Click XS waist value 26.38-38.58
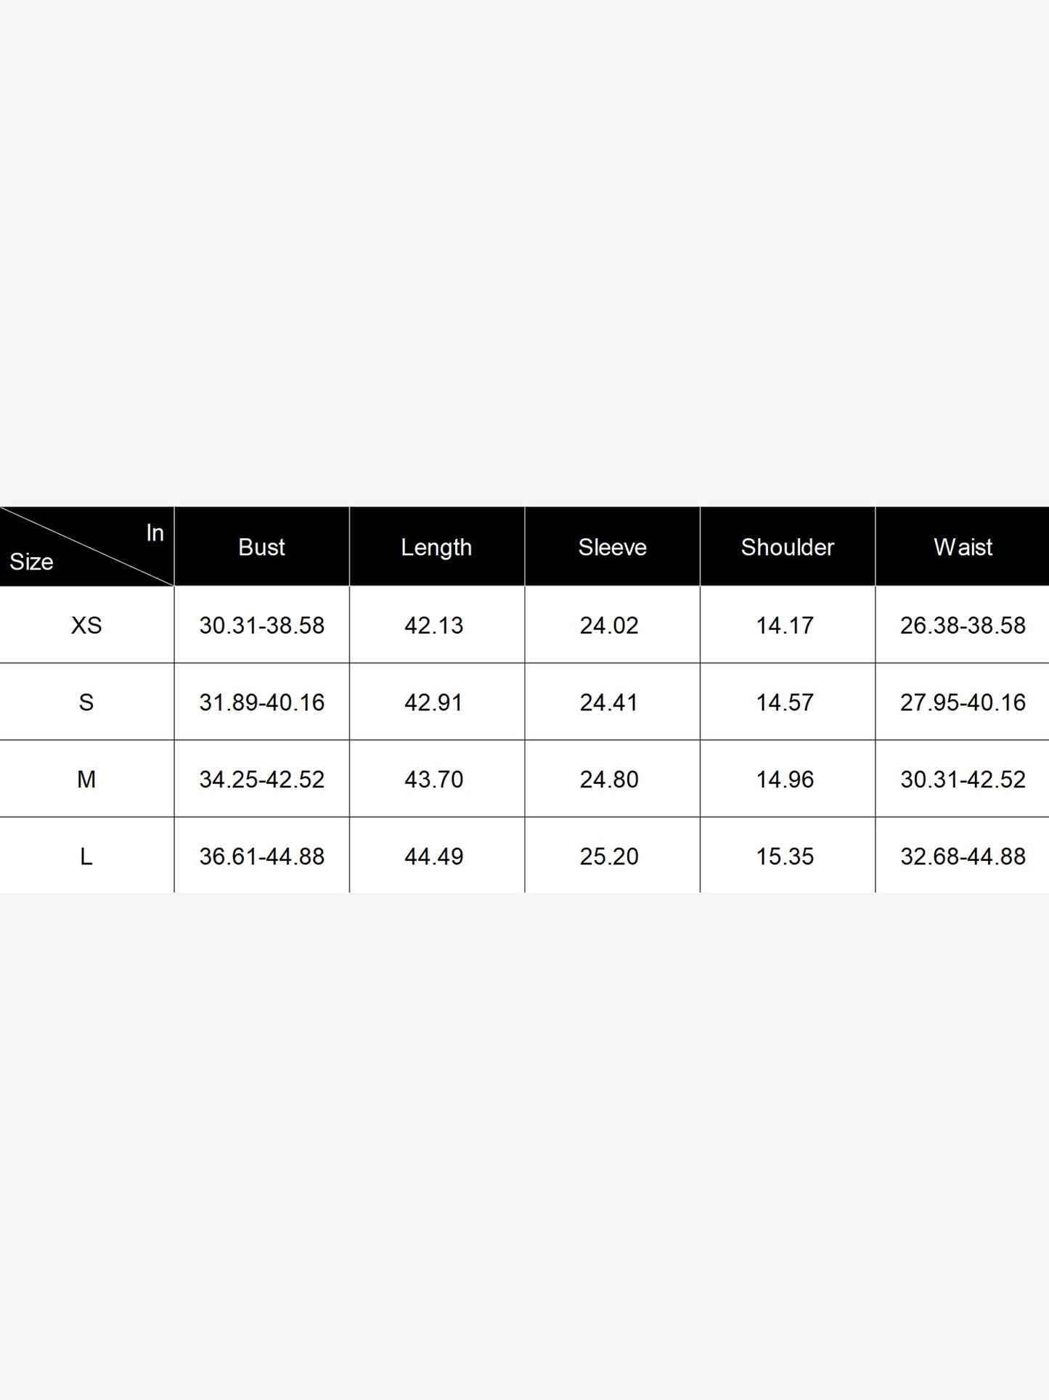1049x1400 pixels. 963,625
